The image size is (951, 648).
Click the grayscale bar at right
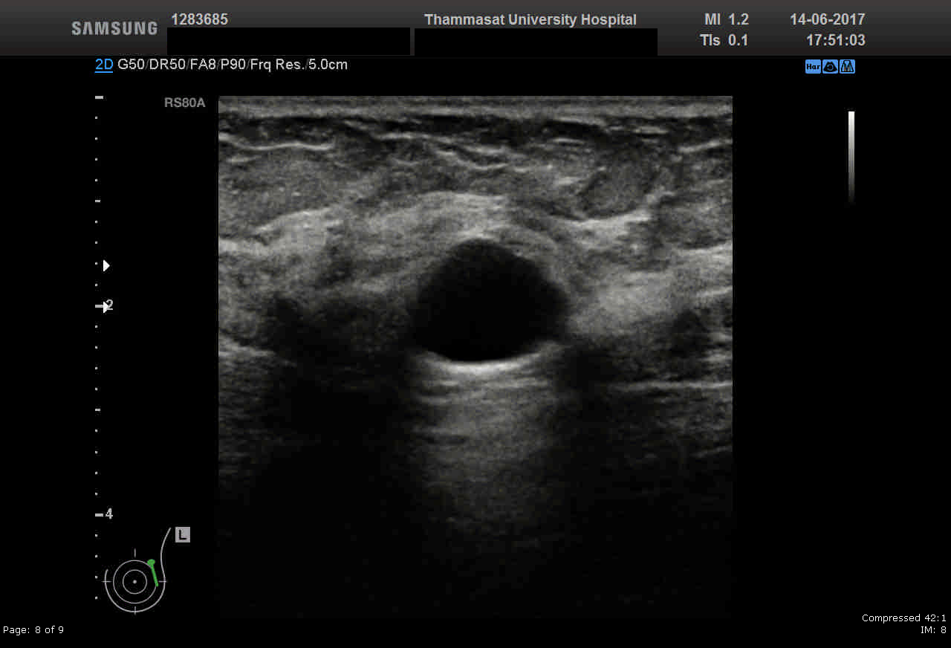click(x=851, y=157)
